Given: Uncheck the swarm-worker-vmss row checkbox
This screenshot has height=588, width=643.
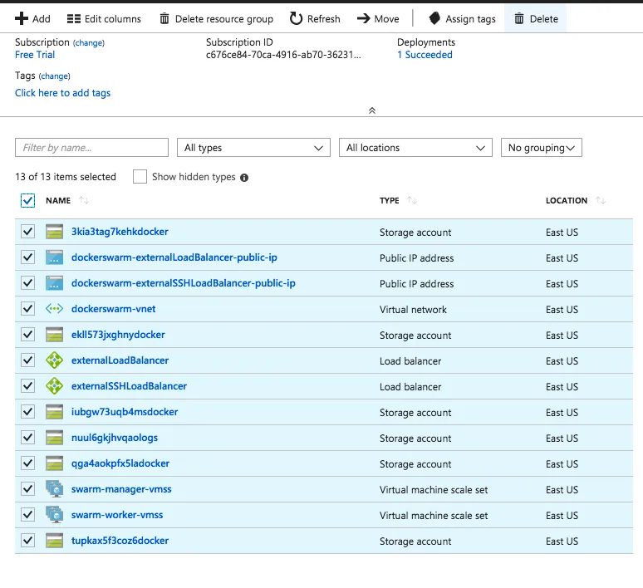Looking at the screenshot, I should [x=27, y=515].
